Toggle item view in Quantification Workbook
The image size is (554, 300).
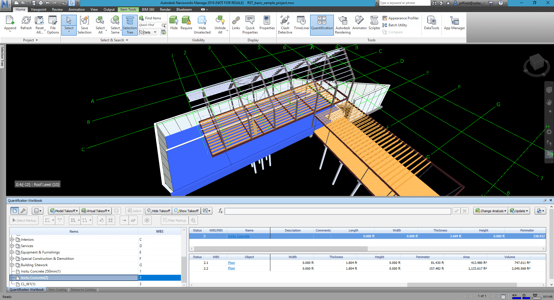click(15, 211)
